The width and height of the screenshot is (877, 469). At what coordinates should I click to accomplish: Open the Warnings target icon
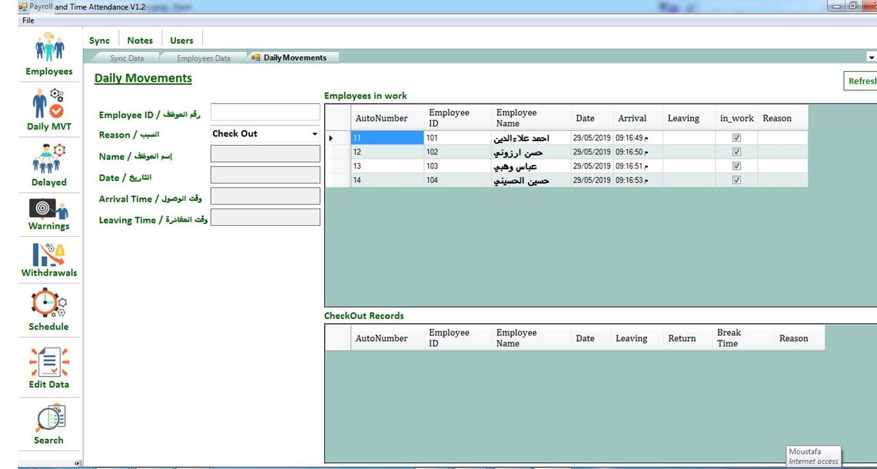coord(49,208)
